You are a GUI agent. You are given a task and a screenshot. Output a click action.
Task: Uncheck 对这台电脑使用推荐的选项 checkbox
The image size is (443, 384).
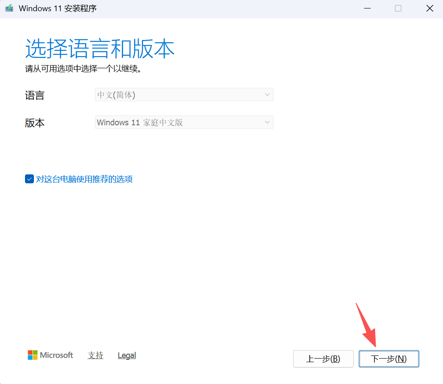(x=29, y=179)
